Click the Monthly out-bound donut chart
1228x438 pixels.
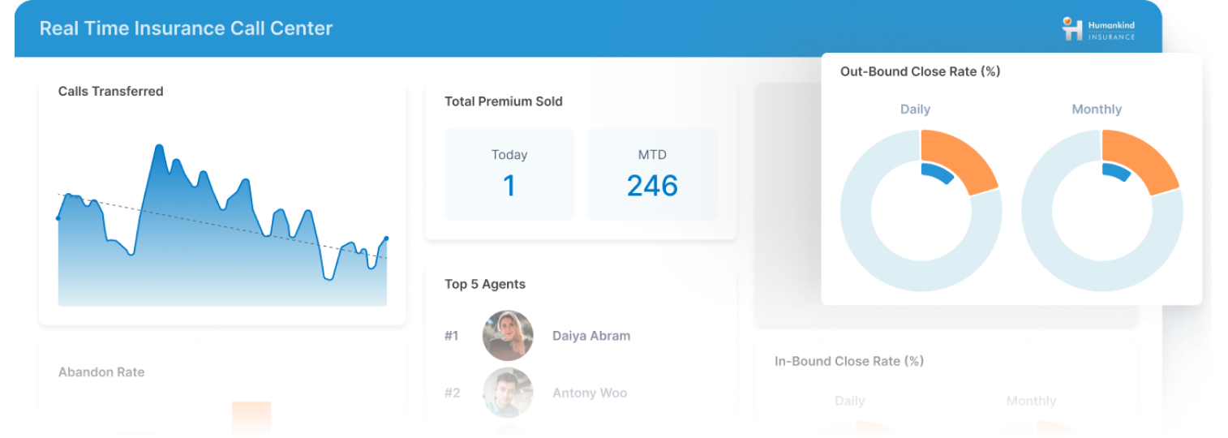click(1101, 211)
